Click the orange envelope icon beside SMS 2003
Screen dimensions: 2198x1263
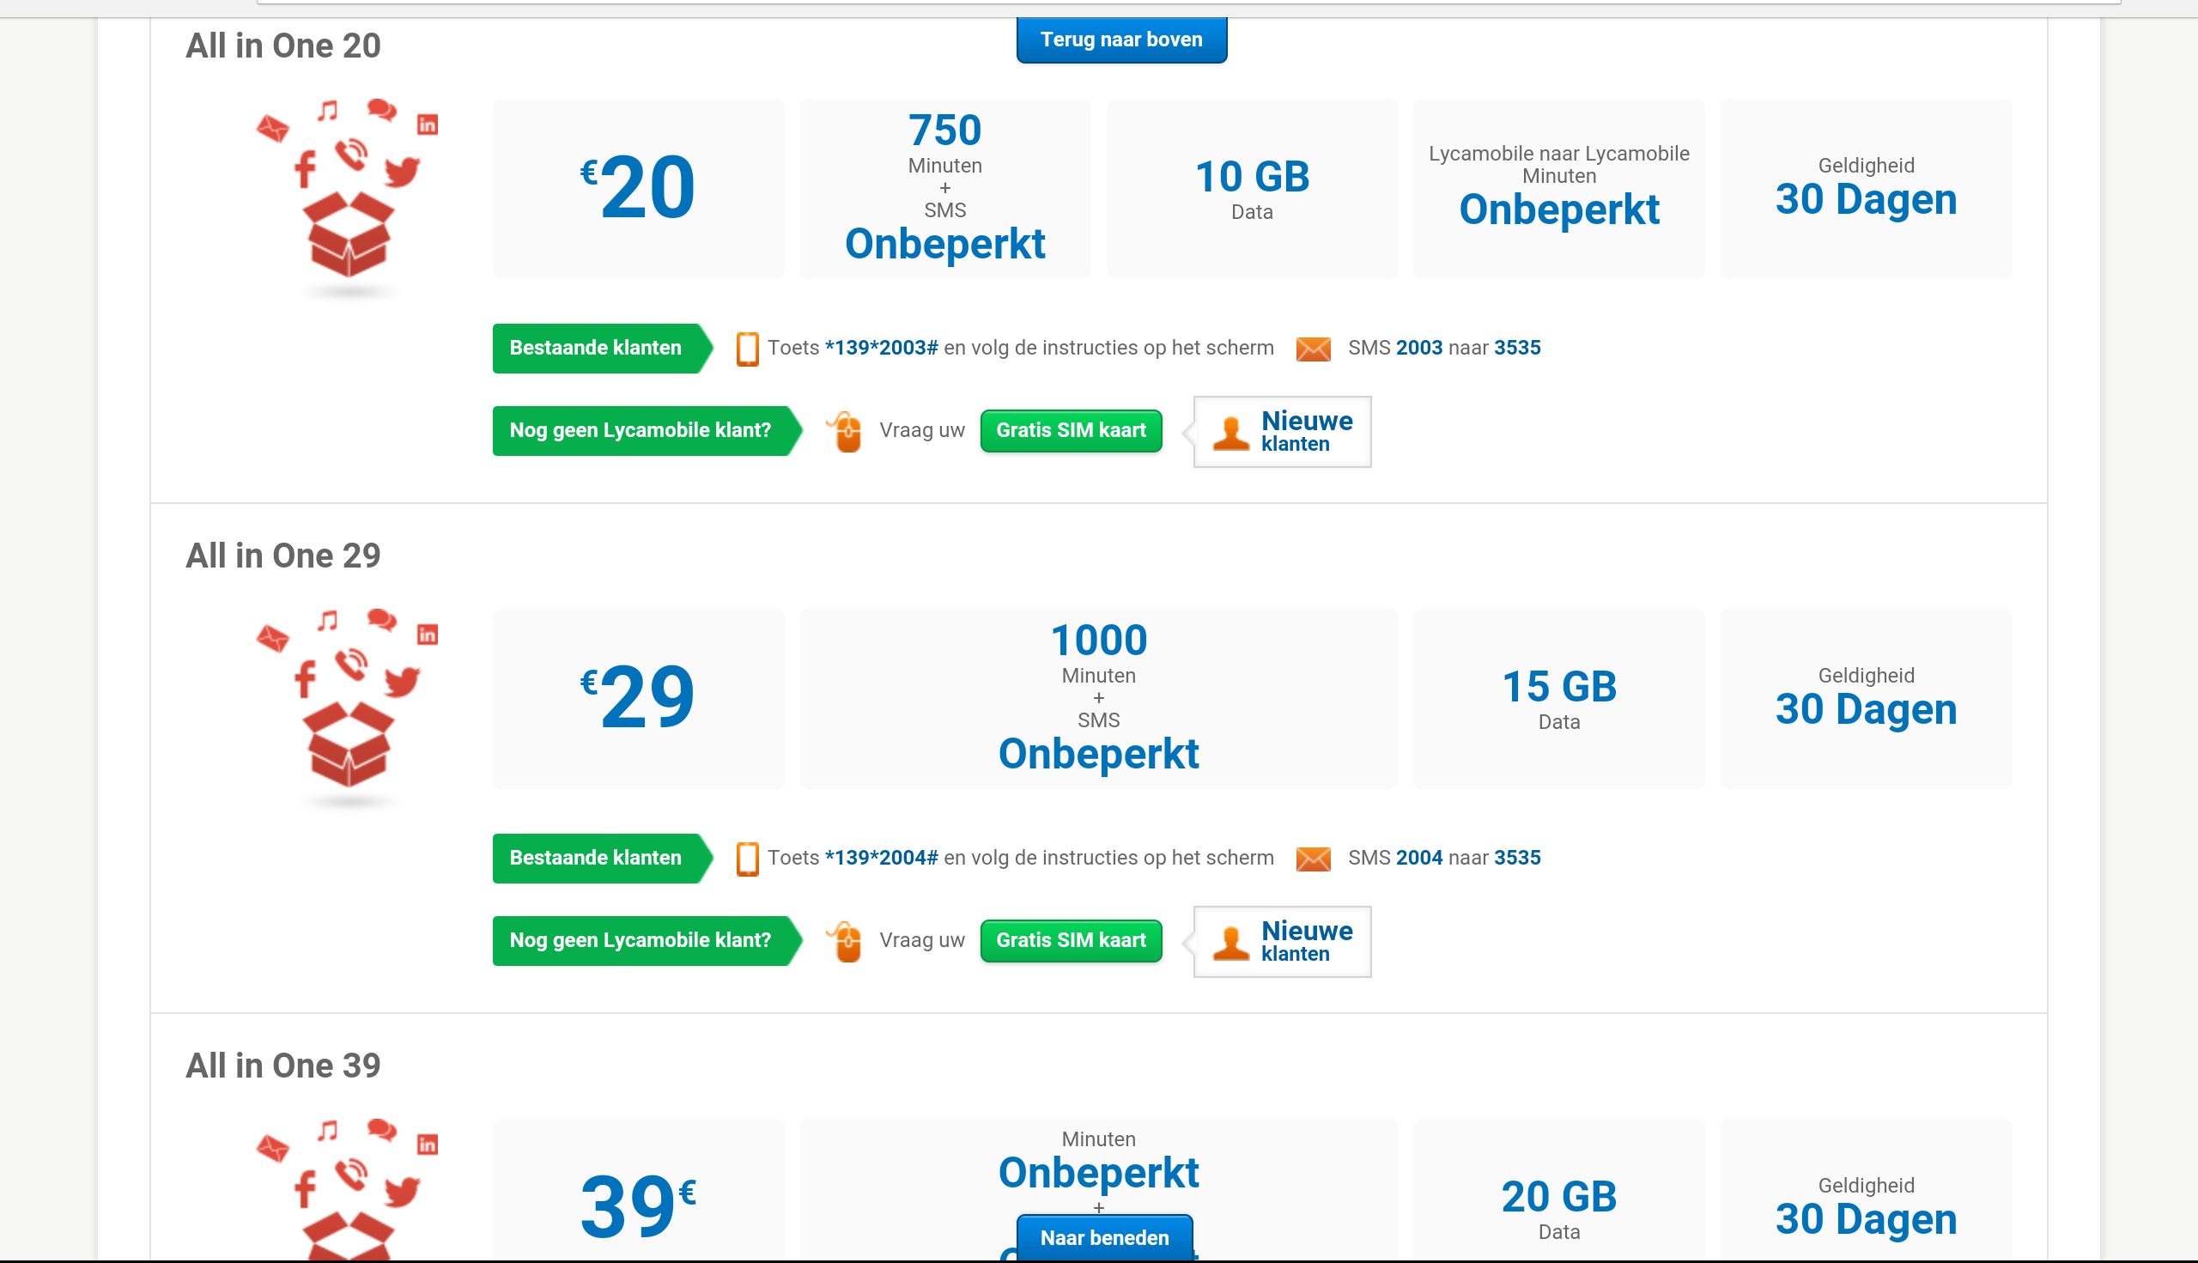1313,349
